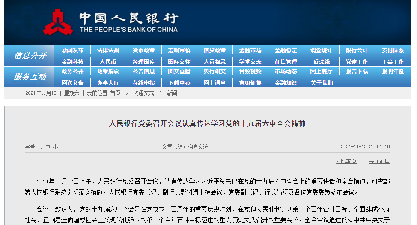Go to 报刊年鉴 section
Screen dimensions: 417x225
(393, 72)
